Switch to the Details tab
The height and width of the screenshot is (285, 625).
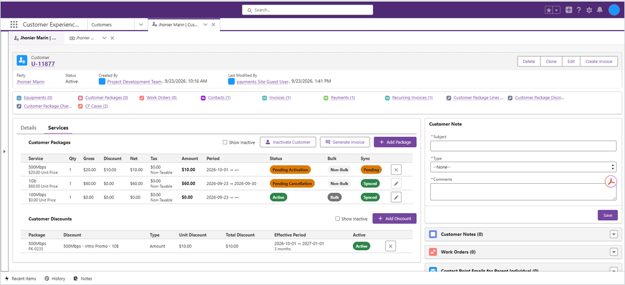point(28,128)
